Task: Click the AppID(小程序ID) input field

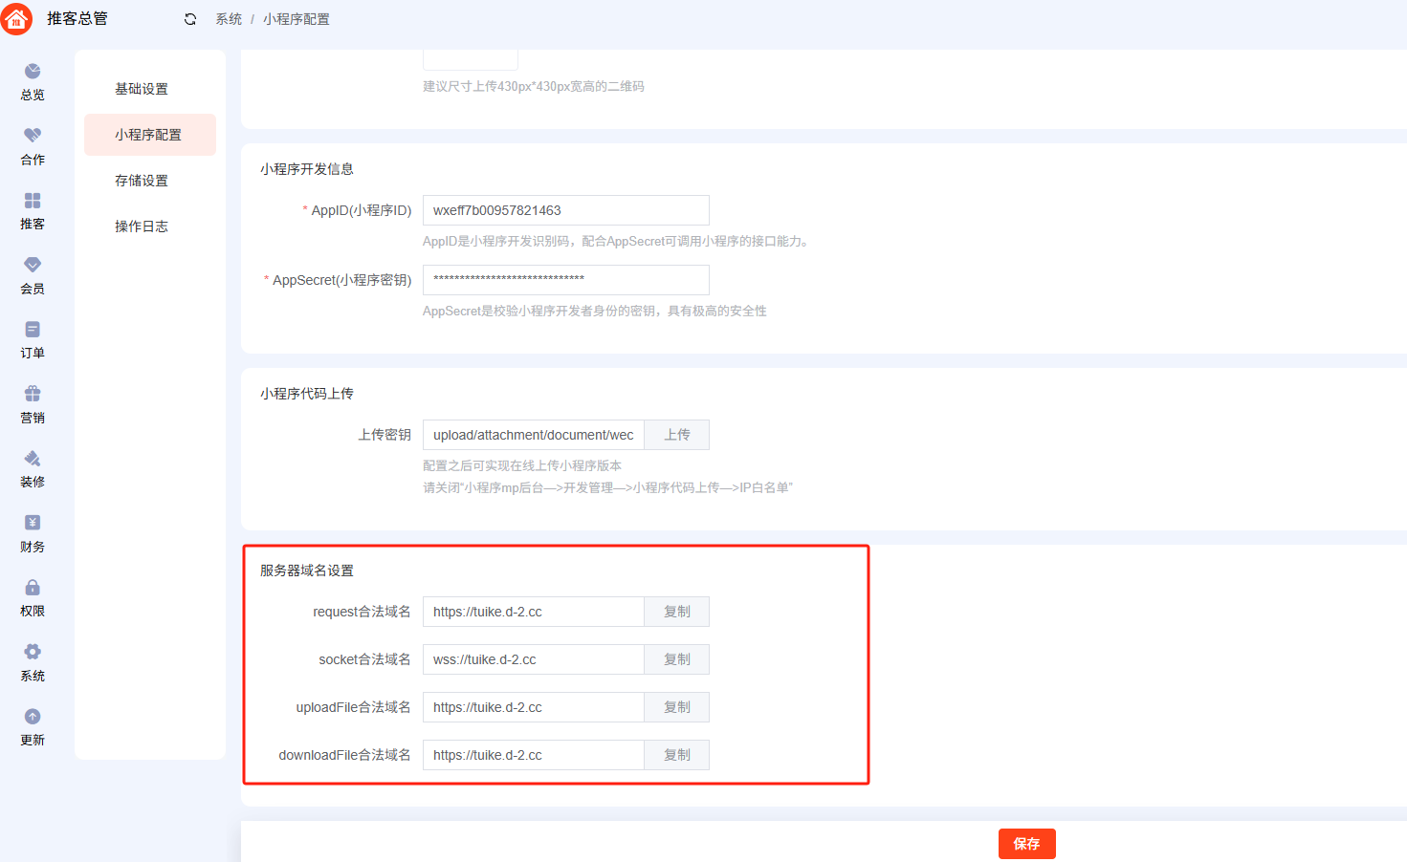Action: [565, 210]
